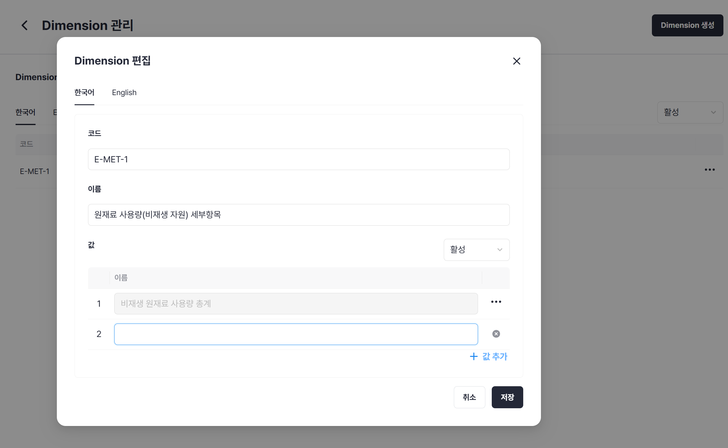Open the three-dot menu for value row 1
Image resolution: width=728 pixels, height=448 pixels.
(496, 302)
